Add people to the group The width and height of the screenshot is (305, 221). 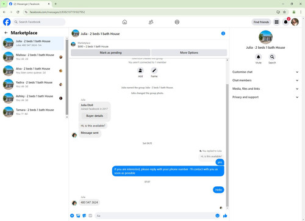140,71
